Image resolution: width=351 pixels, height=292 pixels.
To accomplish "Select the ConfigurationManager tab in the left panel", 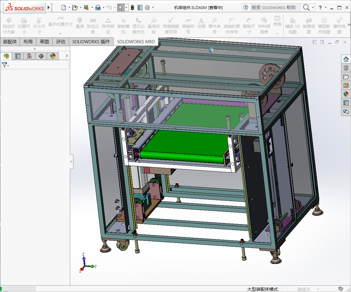I will point(29,56).
